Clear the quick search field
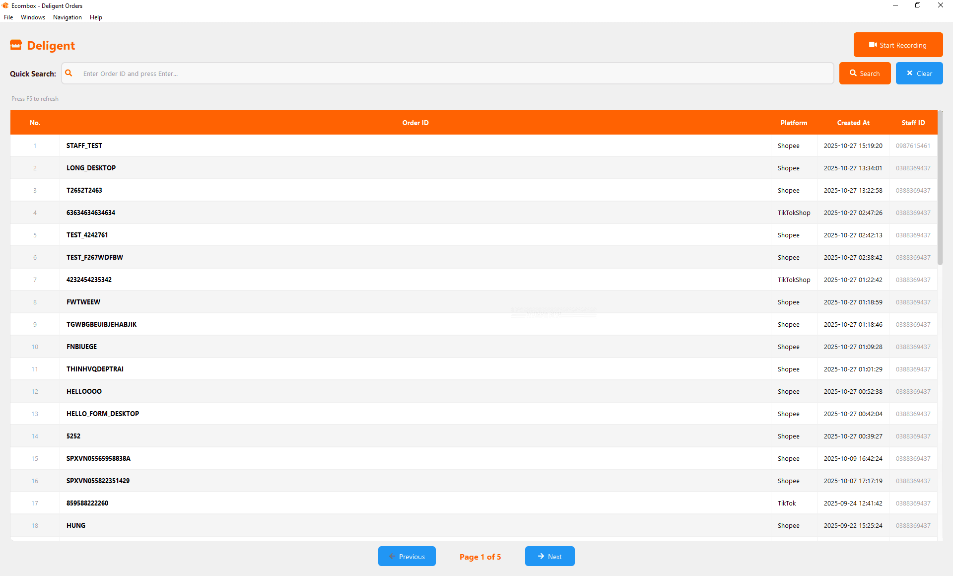This screenshot has width=953, height=576. pyautogui.click(x=919, y=73)
